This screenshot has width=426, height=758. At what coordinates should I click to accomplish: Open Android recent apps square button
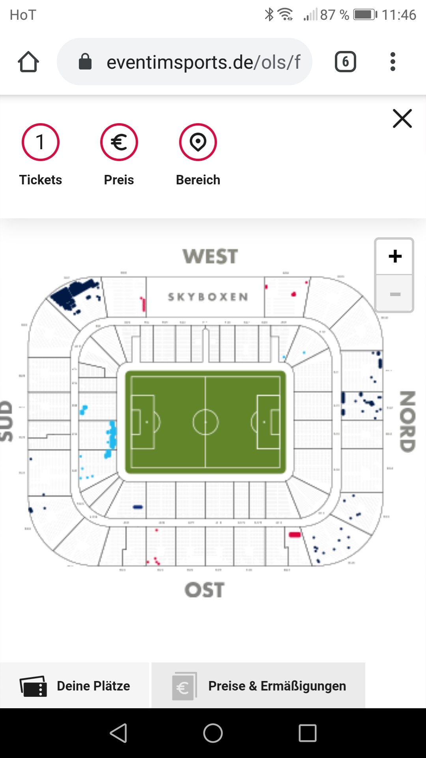308,733
